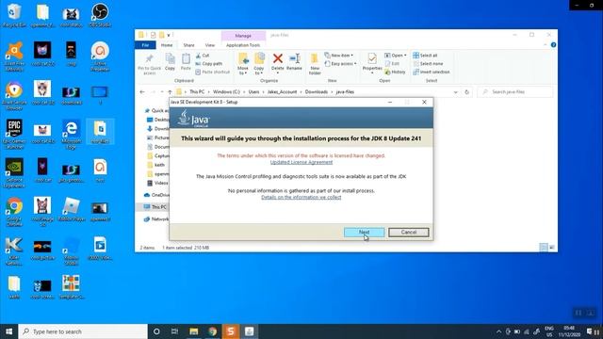Open Explorer help icon
Image resolution: width=603 pixels, height=339 pixels.
click(553, 45)
